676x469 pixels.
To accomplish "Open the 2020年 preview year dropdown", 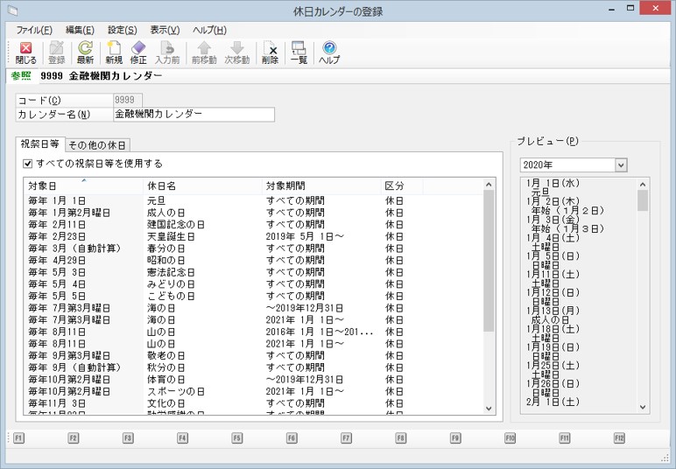I will tap(621, 164).
